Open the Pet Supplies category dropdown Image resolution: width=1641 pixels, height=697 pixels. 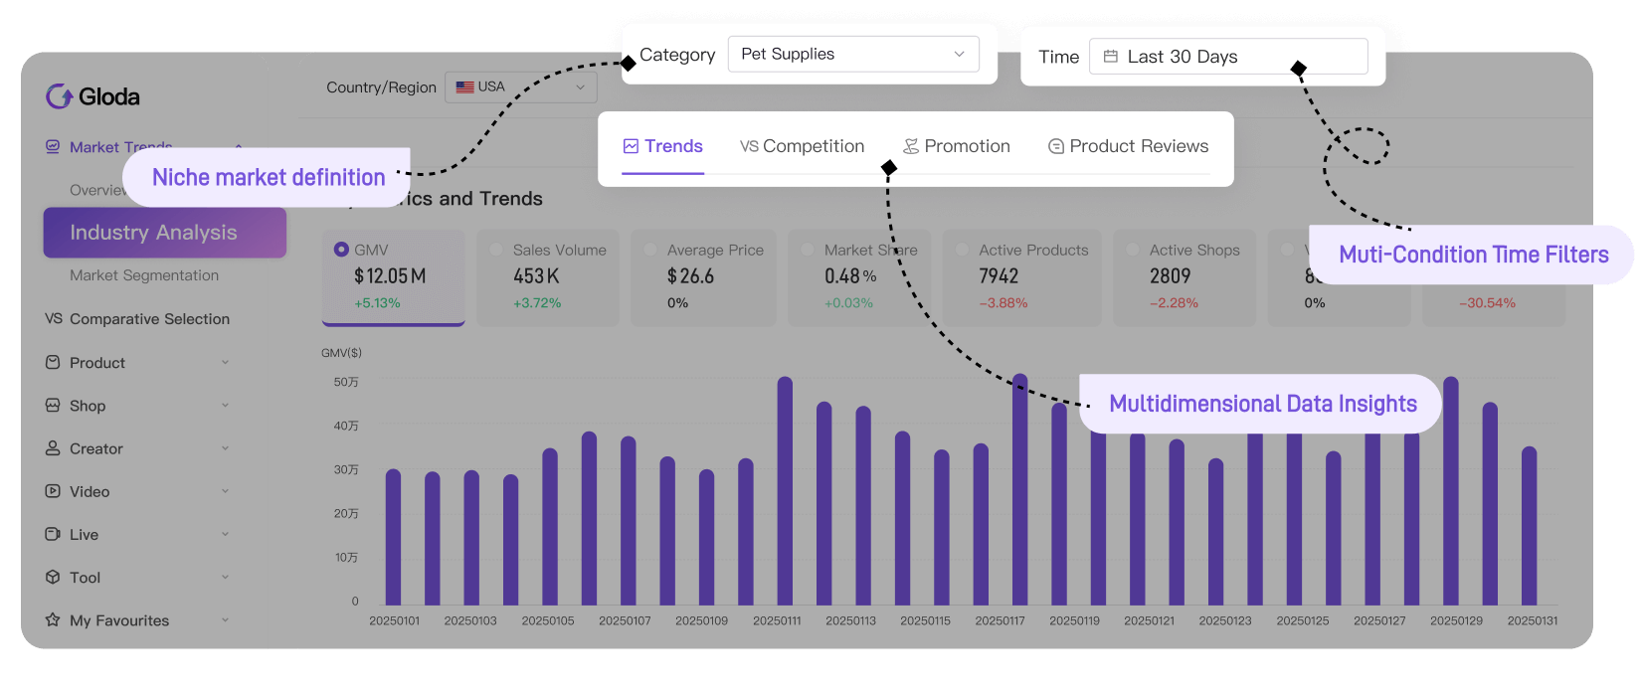(852, 54)
